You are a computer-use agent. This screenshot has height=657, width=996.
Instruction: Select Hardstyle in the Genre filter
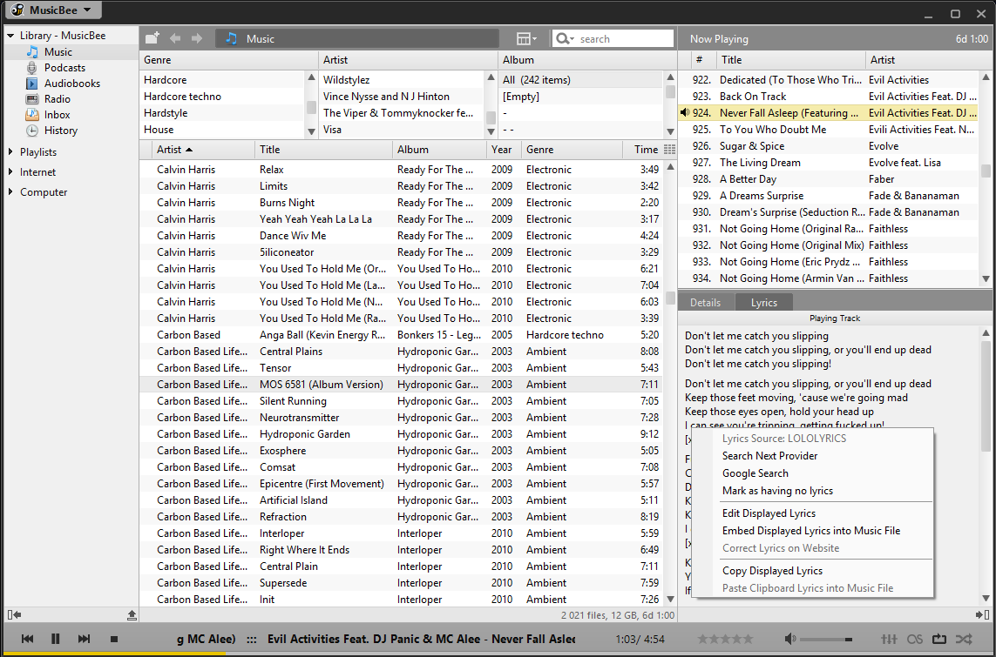(x=222, y=113)
